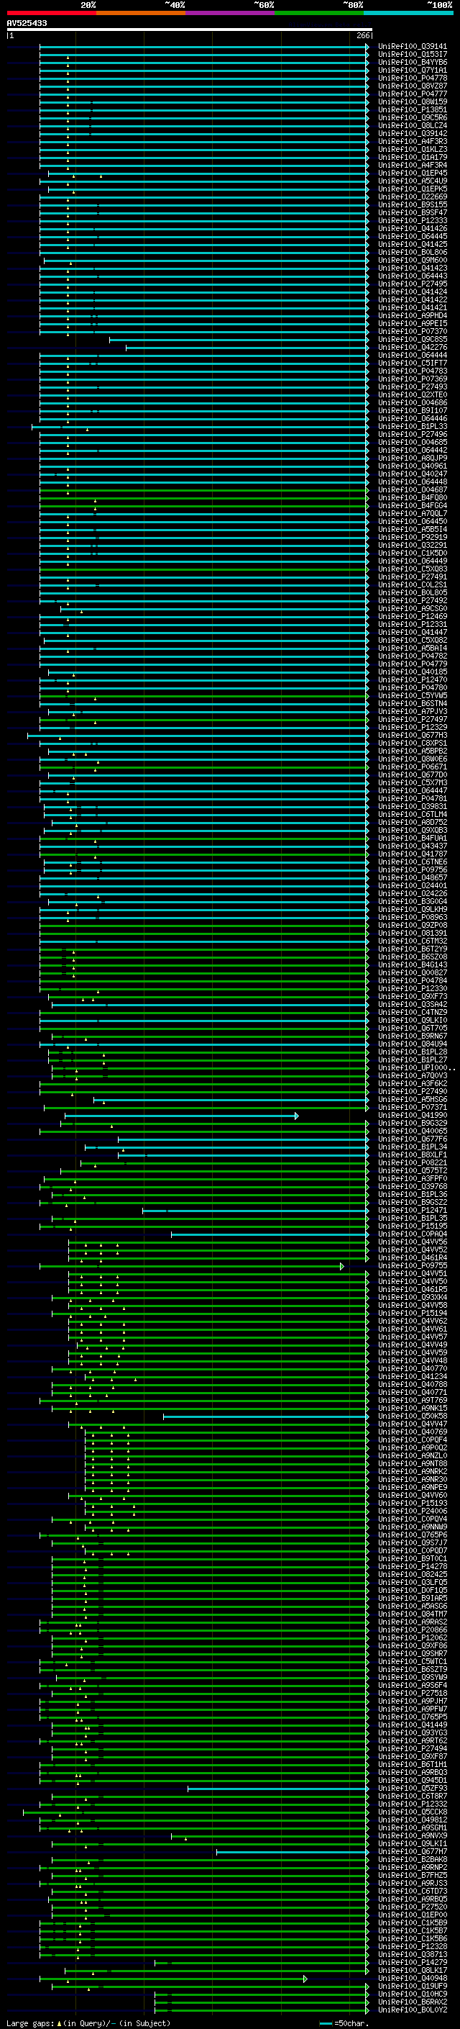This screenshot has width=460, height=2029.
Task: Select the UniRef100_Q41234 label
Action: point(412,1377)
